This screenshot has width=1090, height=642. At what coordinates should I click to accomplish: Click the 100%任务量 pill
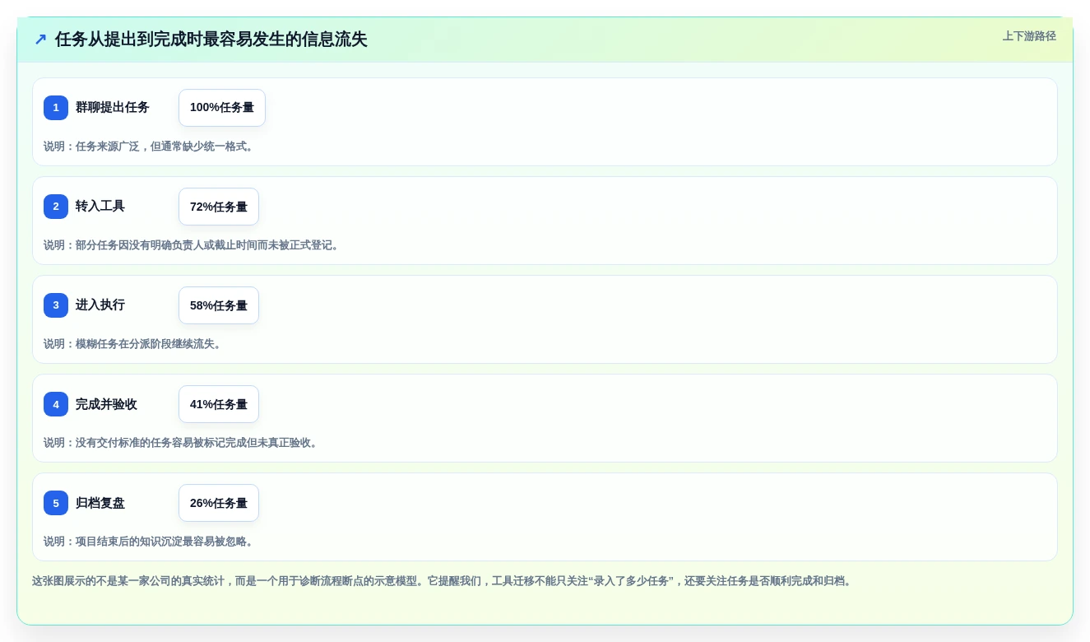tap(222, 108)
